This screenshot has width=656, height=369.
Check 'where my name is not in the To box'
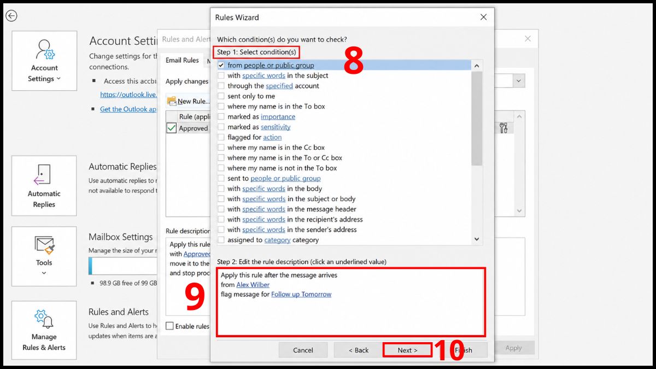221,168
